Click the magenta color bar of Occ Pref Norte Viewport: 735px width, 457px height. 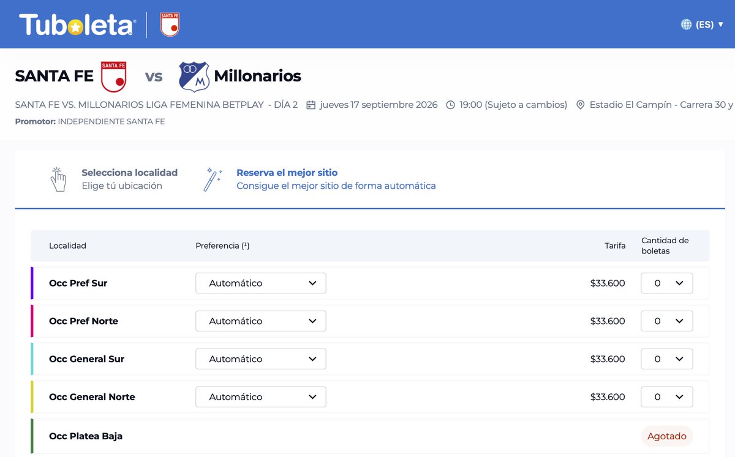coord(32,321)
